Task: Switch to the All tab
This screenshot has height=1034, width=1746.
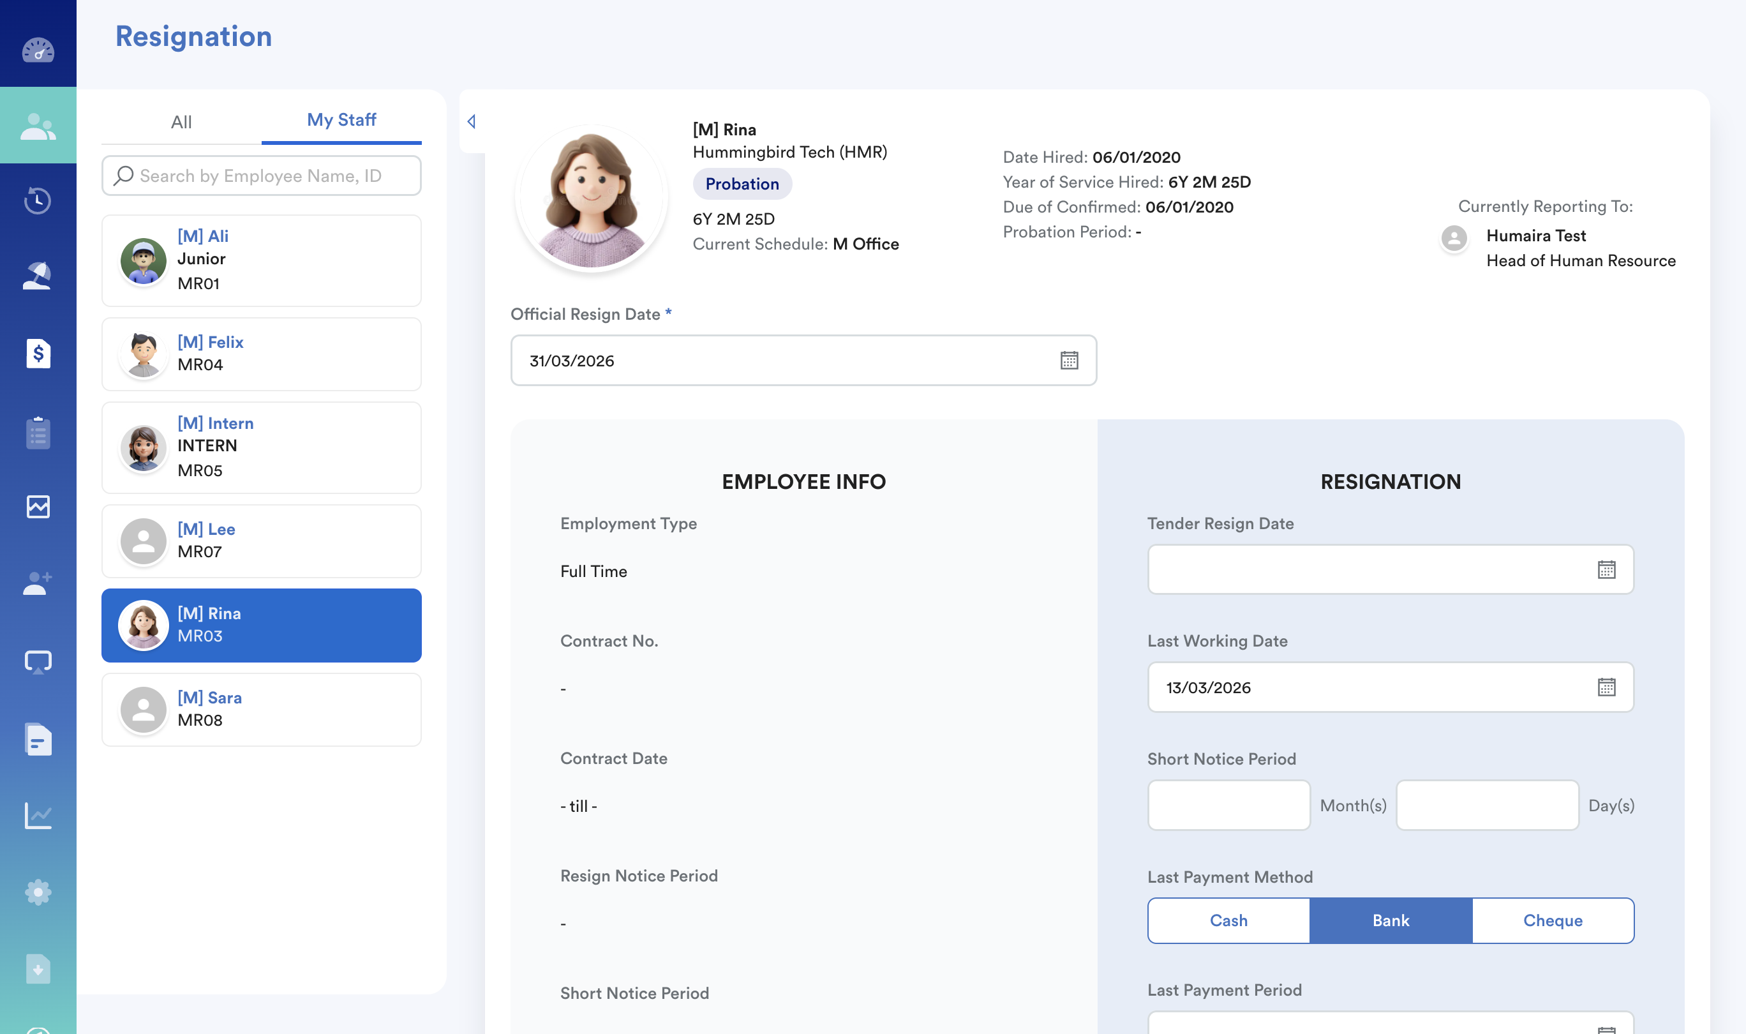Action: click(x=181, y=121)
